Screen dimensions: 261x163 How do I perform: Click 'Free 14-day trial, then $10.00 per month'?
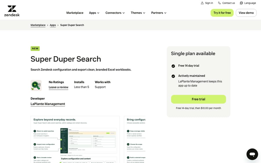(198, 108)
